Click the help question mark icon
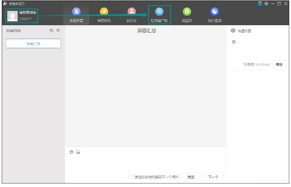The image size is (291, 187). click(266, 3)
